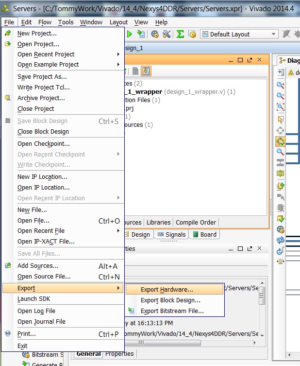Viewport: 300px width, 366px height.
Task: Choose Print from File menu
Action: coord(63,334)
